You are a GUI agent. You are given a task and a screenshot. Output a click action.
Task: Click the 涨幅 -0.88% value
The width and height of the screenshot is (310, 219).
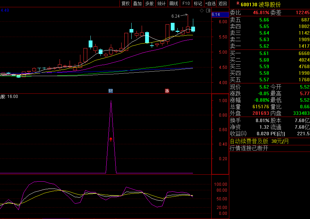tap(262, 100)
